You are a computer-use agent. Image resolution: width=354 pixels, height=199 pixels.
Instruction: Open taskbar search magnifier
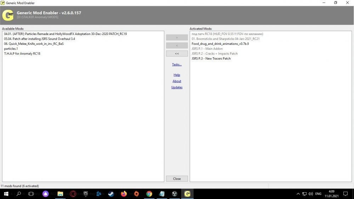[x=19, y=194]
